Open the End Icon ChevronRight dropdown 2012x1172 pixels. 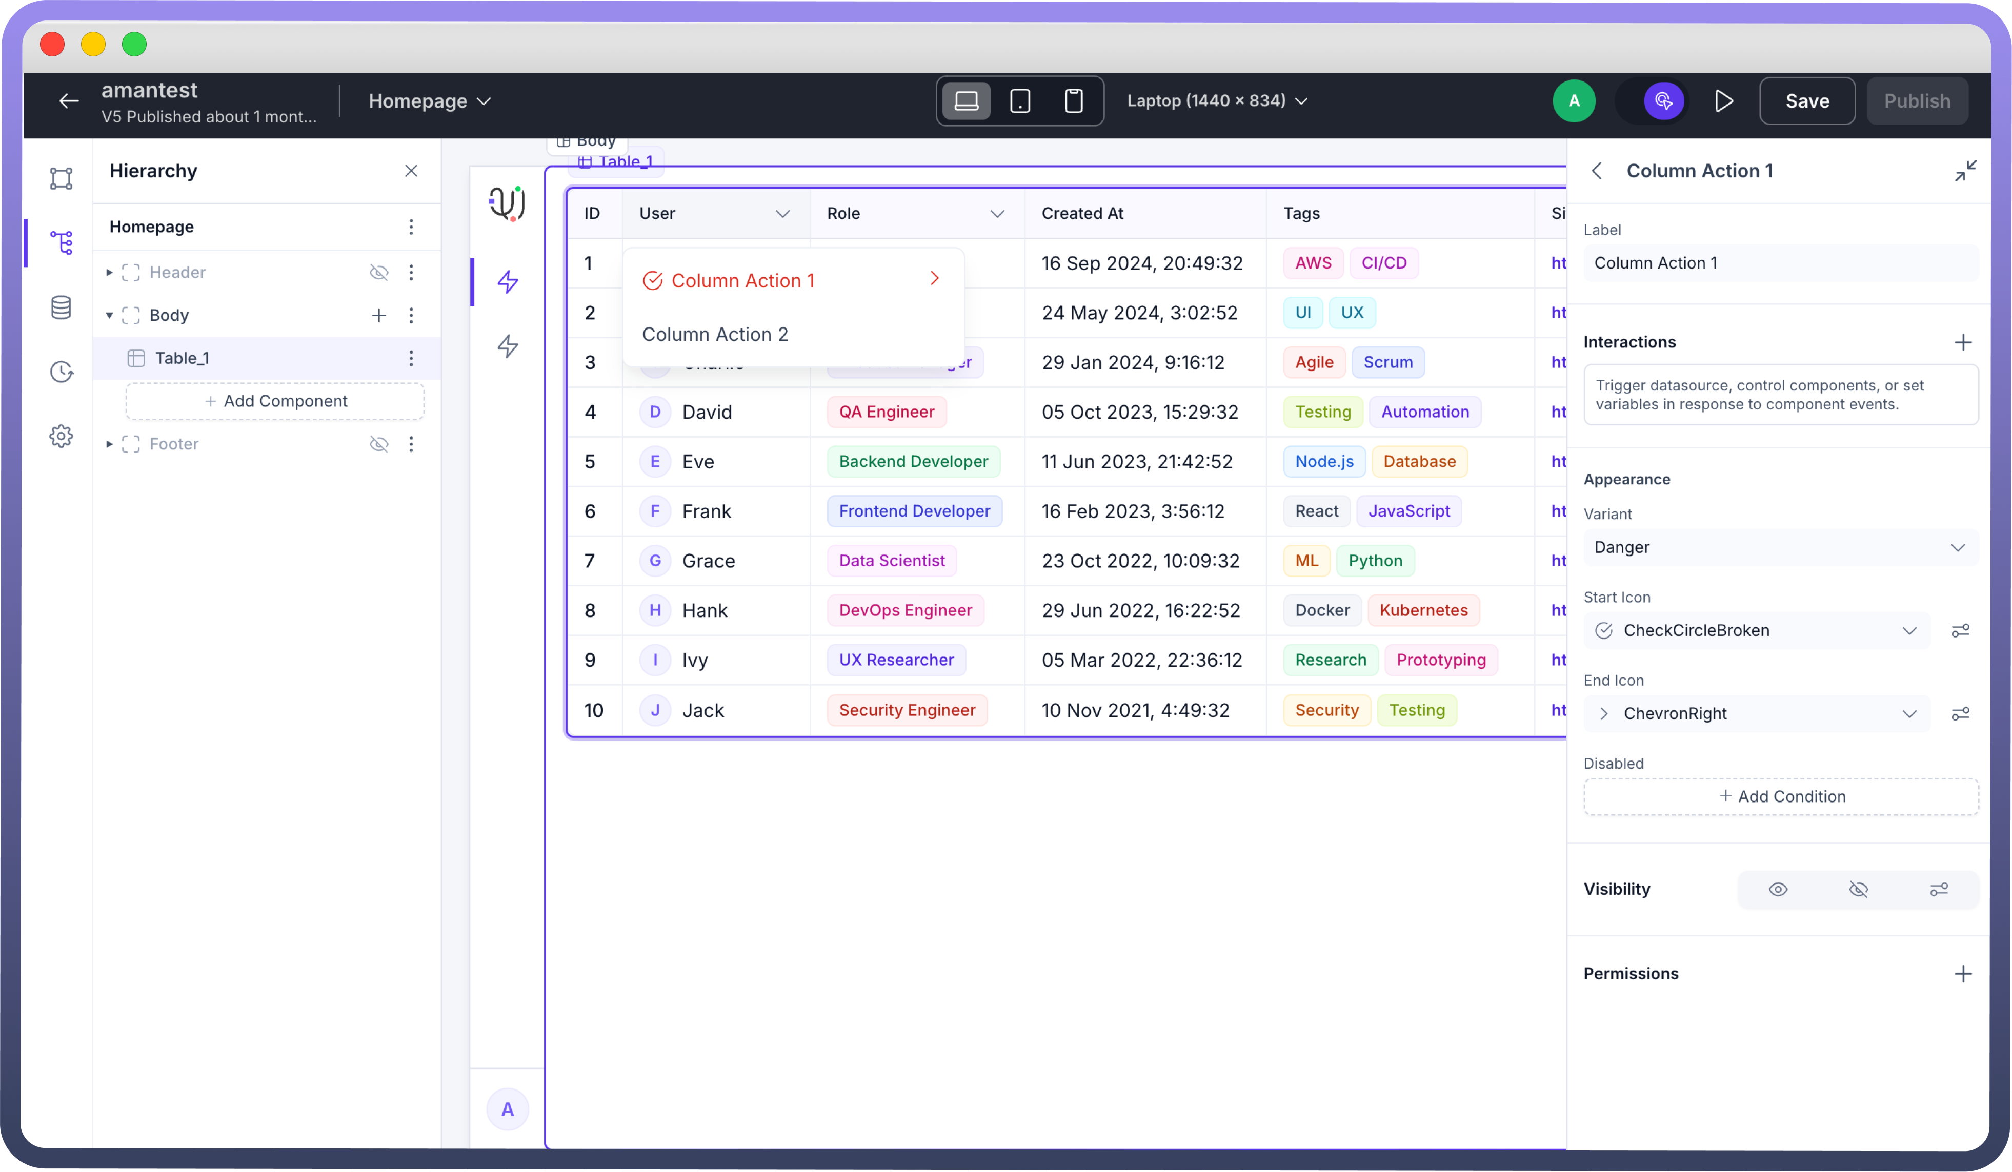1757,714
